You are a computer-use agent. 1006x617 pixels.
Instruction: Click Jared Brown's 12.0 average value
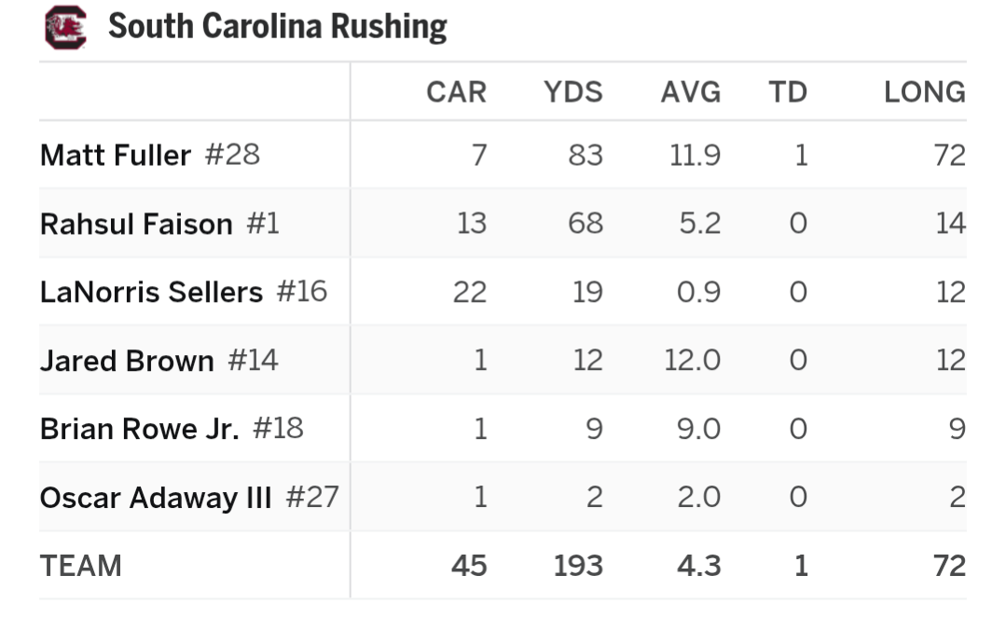pos(692,360)
